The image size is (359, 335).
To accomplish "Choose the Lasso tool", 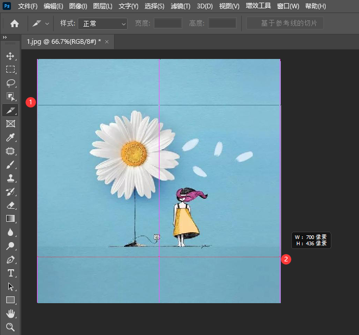I will [10, 83].
